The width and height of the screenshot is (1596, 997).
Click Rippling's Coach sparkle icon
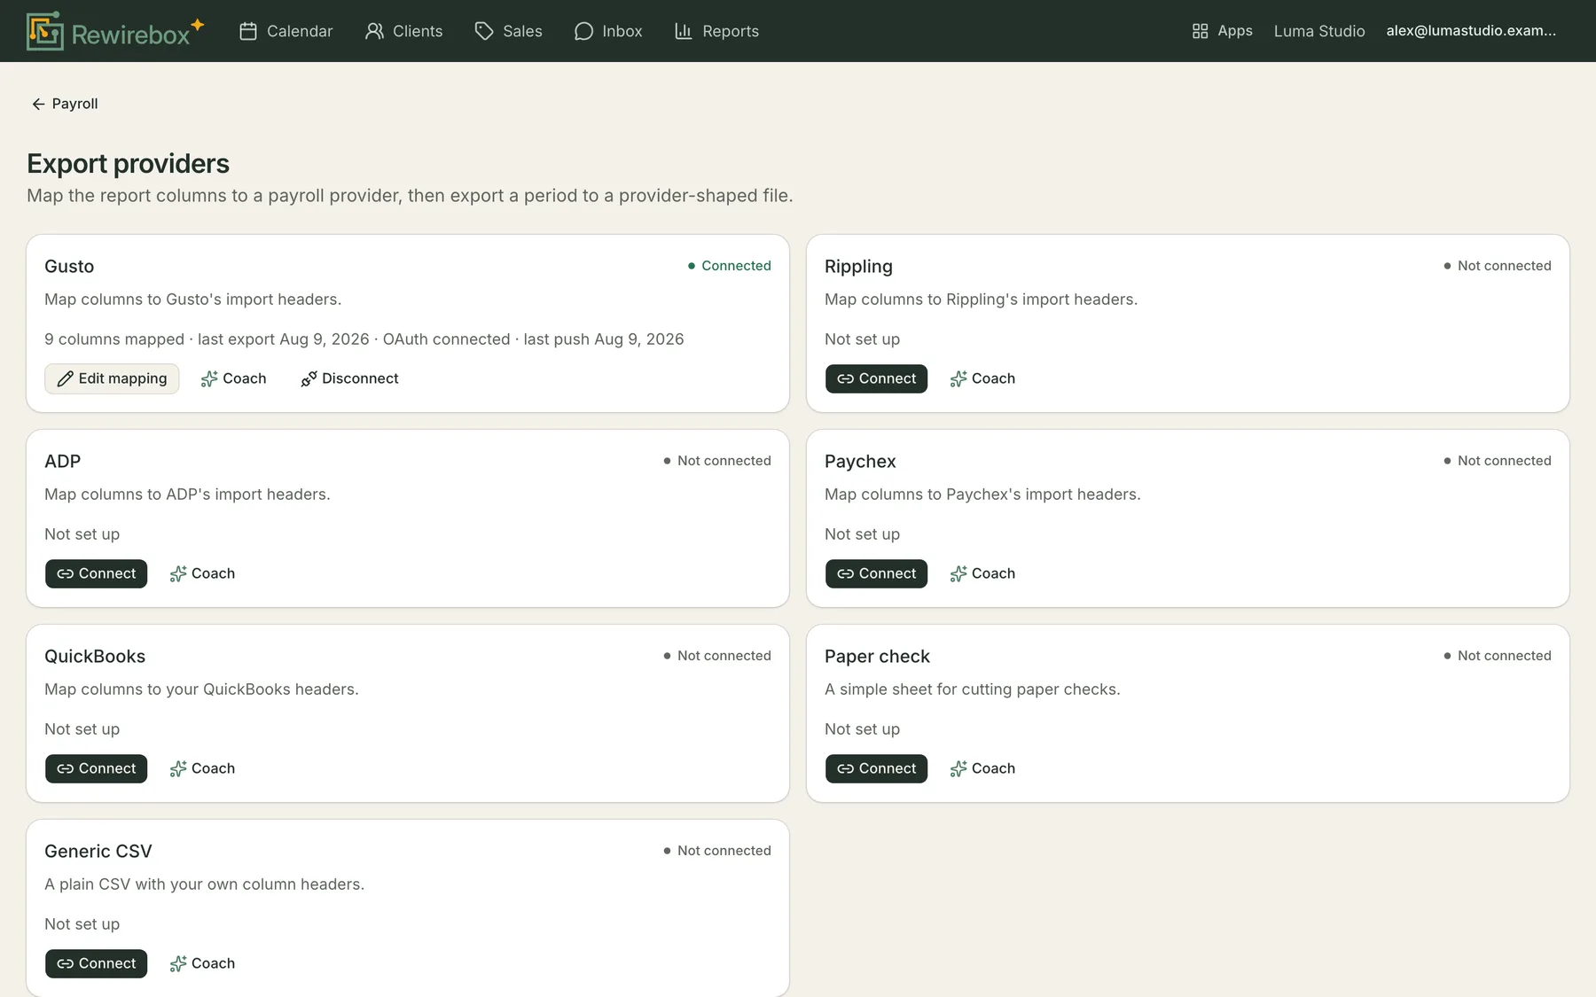tap(958, 378)
